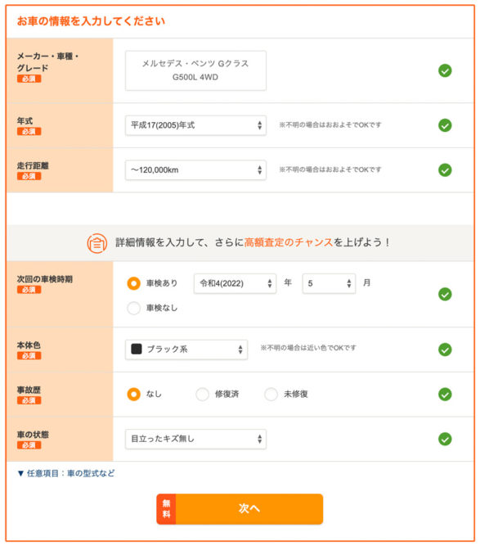Click the green checkmark in the 年式 row

tap(445, 125)
